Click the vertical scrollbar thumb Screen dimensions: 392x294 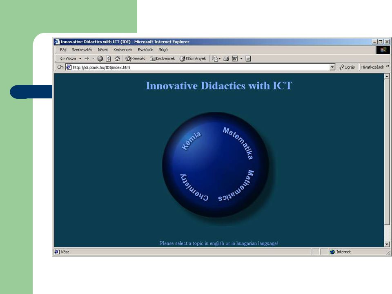point(387,152)
